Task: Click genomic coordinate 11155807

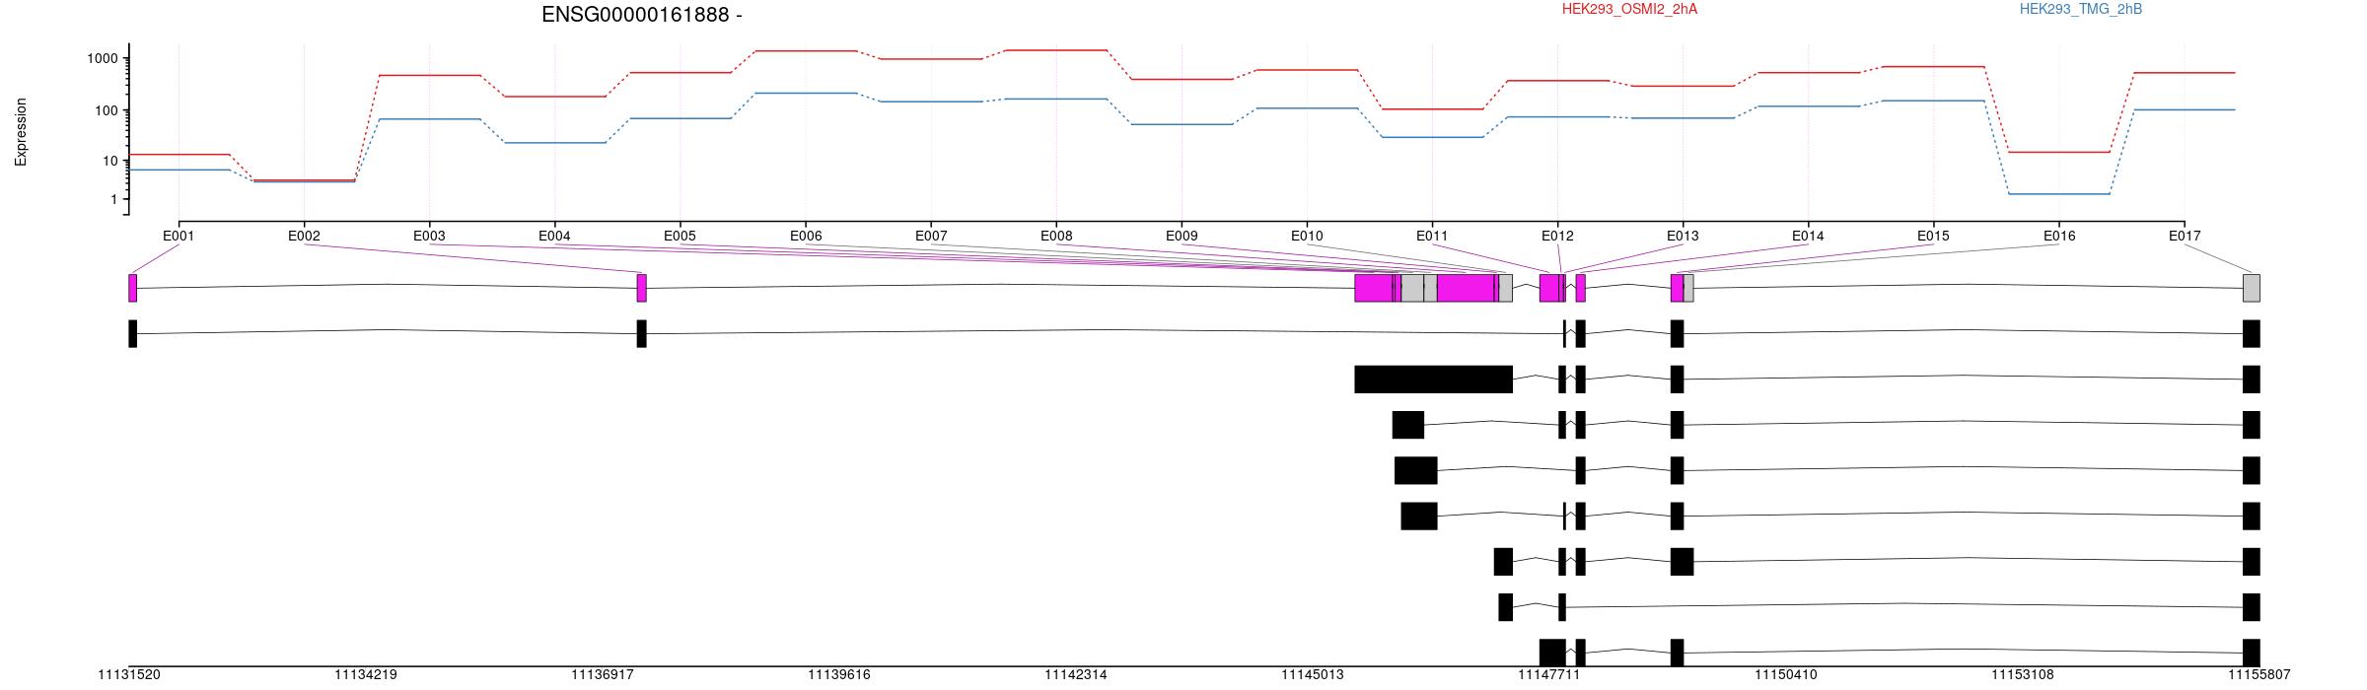Action: (2259, 675)
